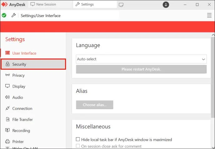Click the green connection status checkmark
215x149 pixels.
click(x=4, y=15)
